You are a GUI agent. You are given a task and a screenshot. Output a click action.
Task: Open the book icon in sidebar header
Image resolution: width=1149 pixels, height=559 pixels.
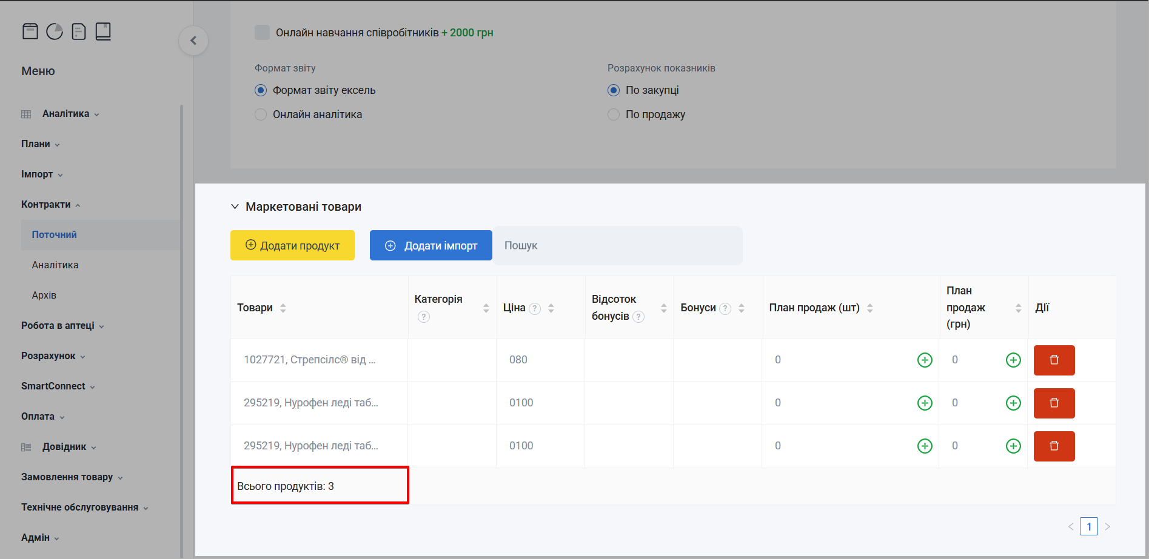click(103, 31)
